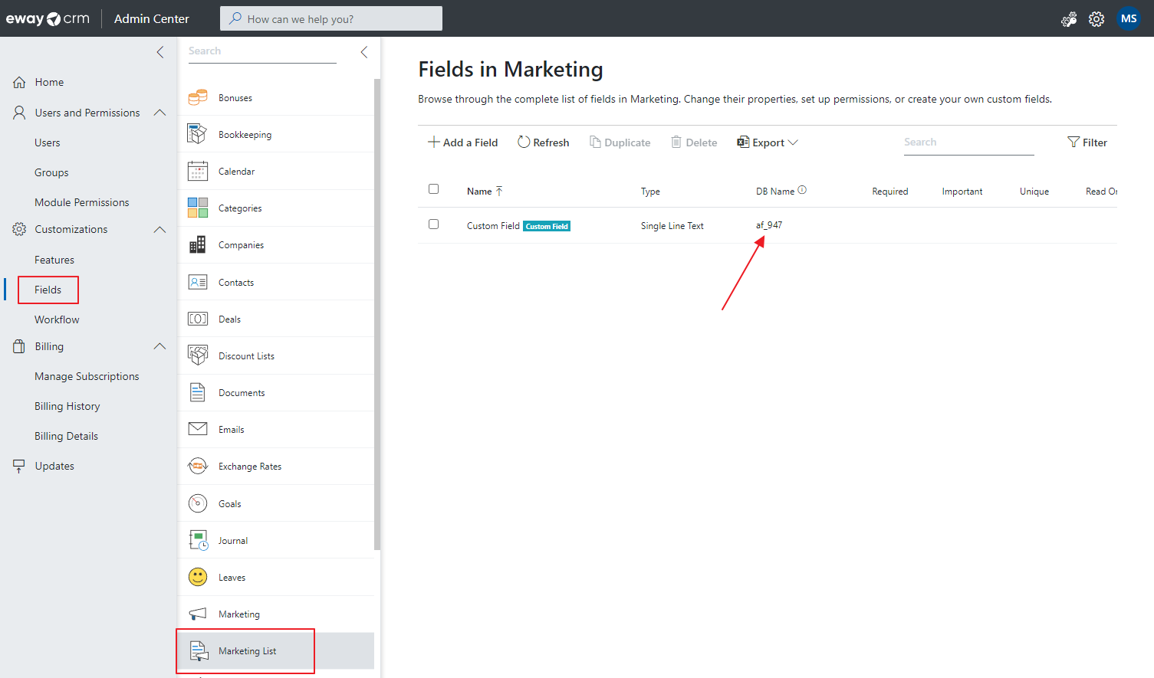Click the Single Line Text cell
1154x678 pixels.
(x=672, y=226)
